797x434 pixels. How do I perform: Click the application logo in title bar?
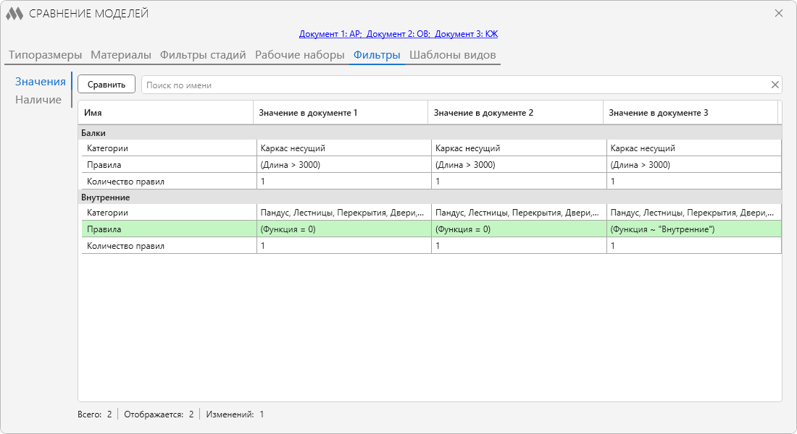point(14,14)
